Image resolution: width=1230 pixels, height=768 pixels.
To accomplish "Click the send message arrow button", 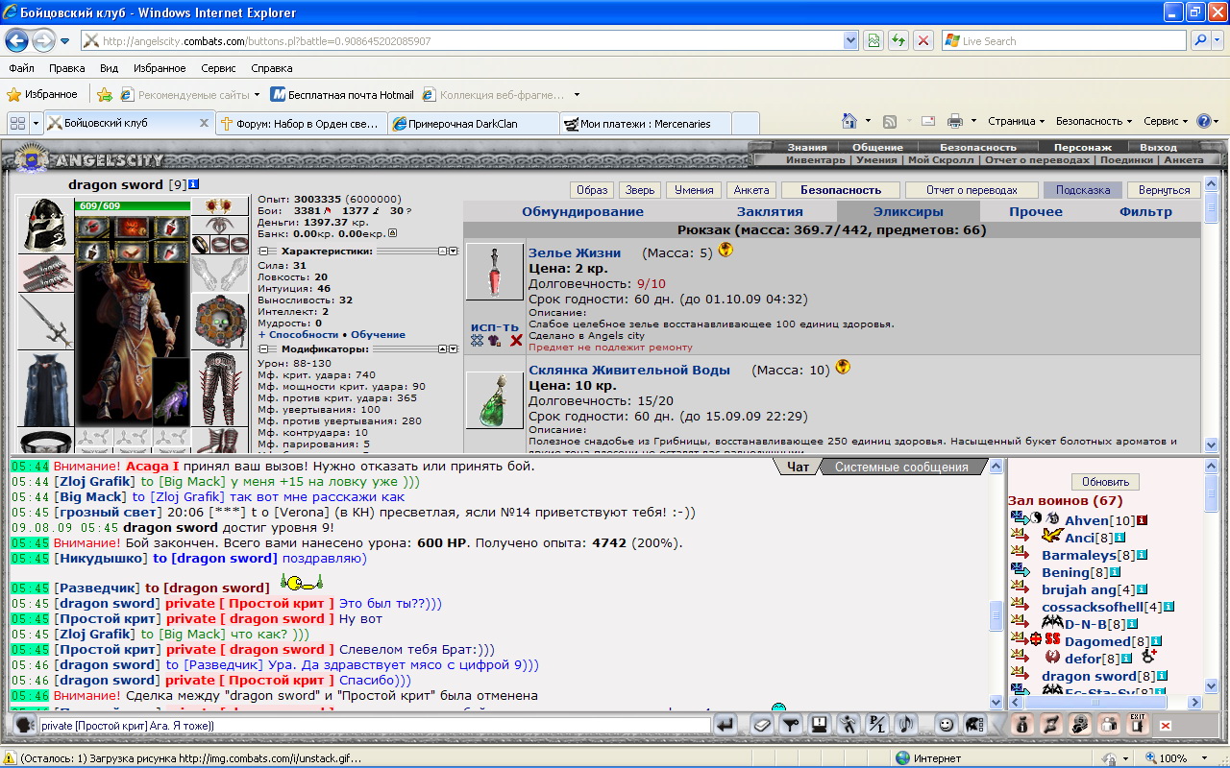I will click(x=726, y=725).
